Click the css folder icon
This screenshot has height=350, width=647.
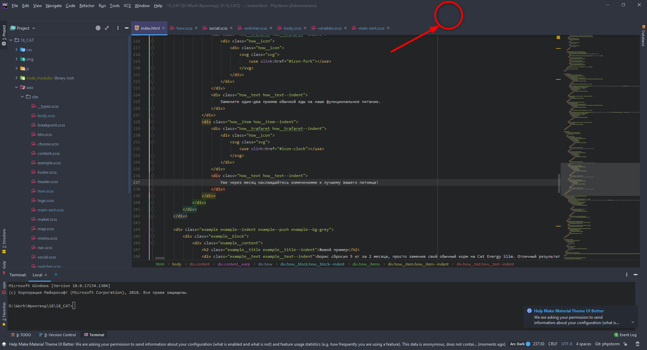point(23,49)
